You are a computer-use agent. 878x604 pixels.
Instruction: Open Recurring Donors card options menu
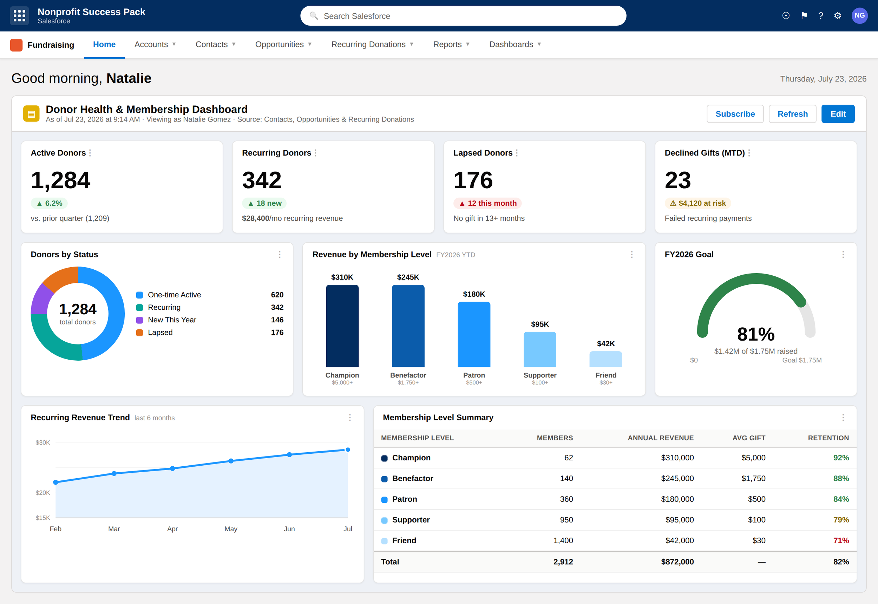tap(315, 153)
